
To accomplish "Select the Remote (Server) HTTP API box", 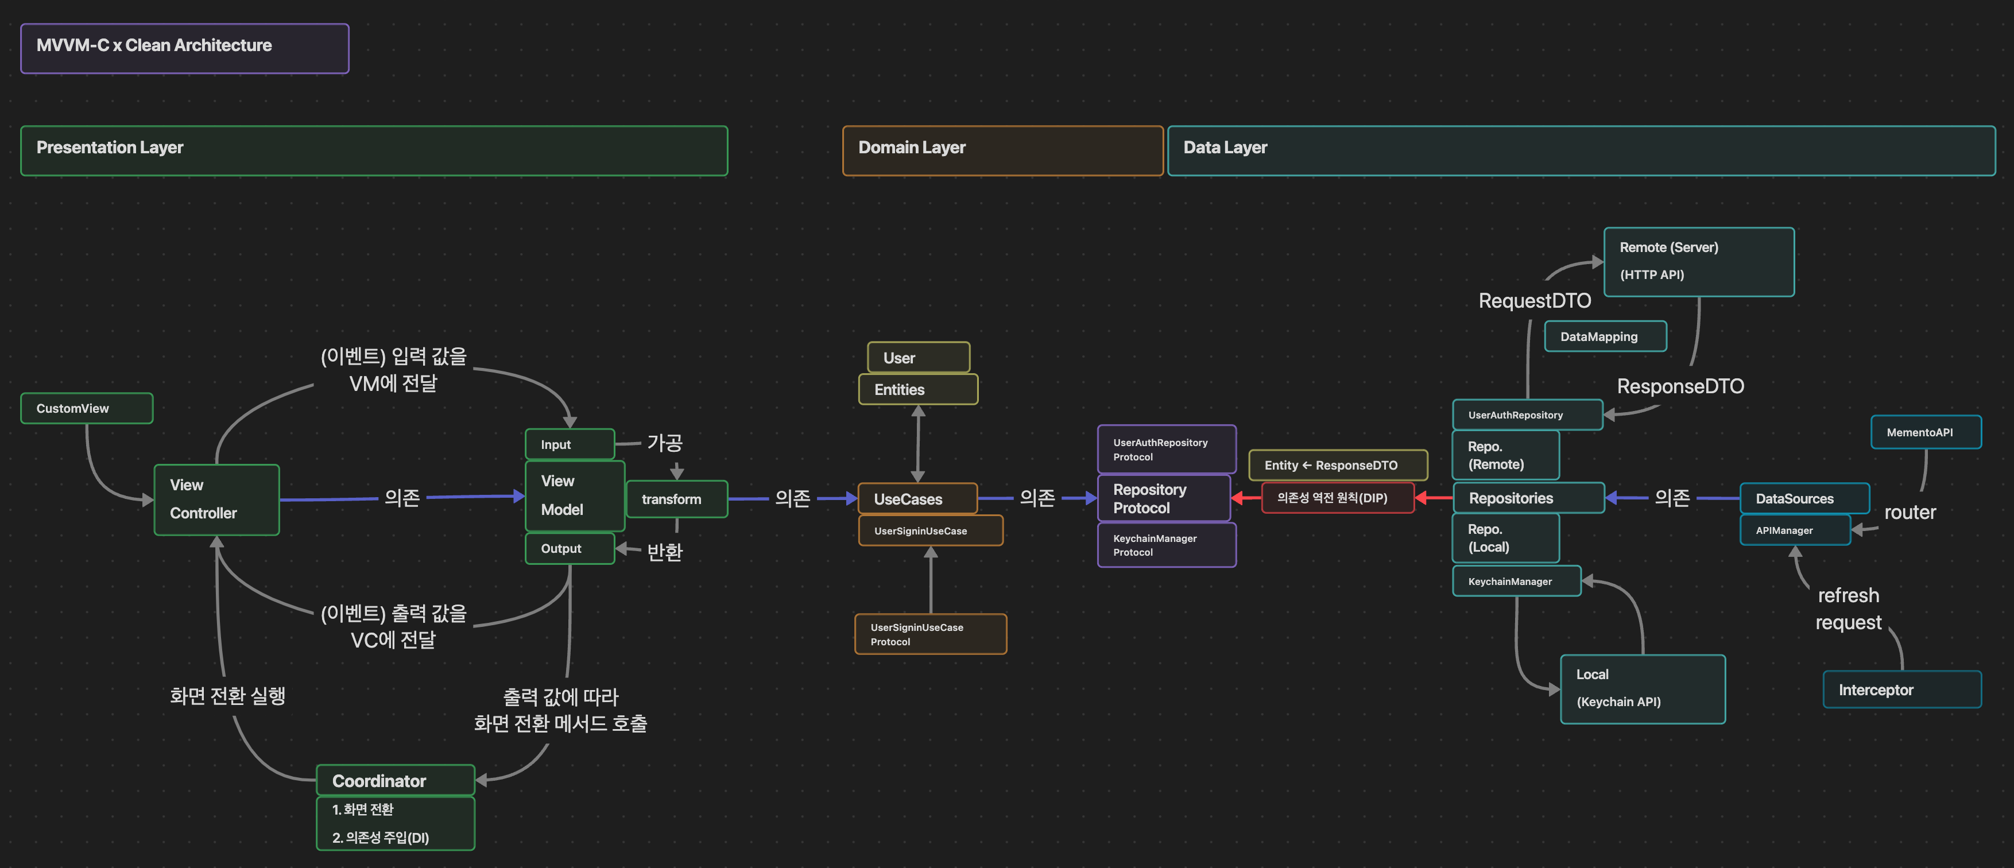I will point(1698,261).
